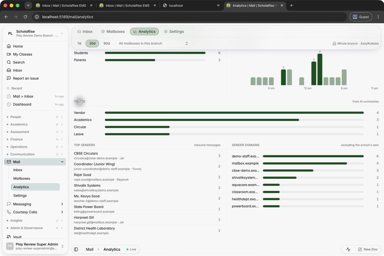
Task: Click the activity pulse icon at bottom right
Action: click(x=348, y=249)
